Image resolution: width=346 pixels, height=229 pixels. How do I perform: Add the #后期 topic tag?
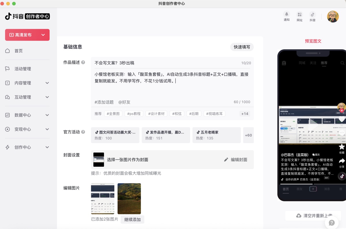(x=194, y=114)
